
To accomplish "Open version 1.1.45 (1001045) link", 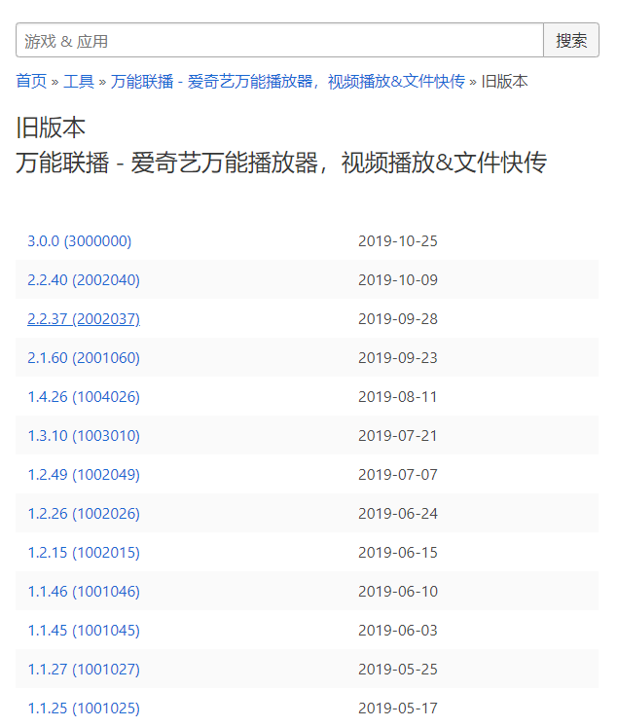I will (x=84, y=631).
